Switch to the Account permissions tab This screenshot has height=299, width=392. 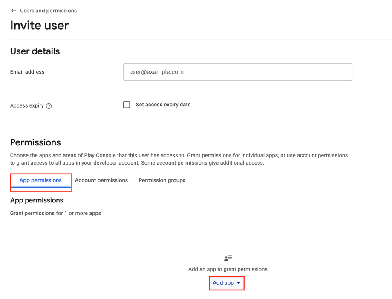pyautogui.click(x=101, y=181)
